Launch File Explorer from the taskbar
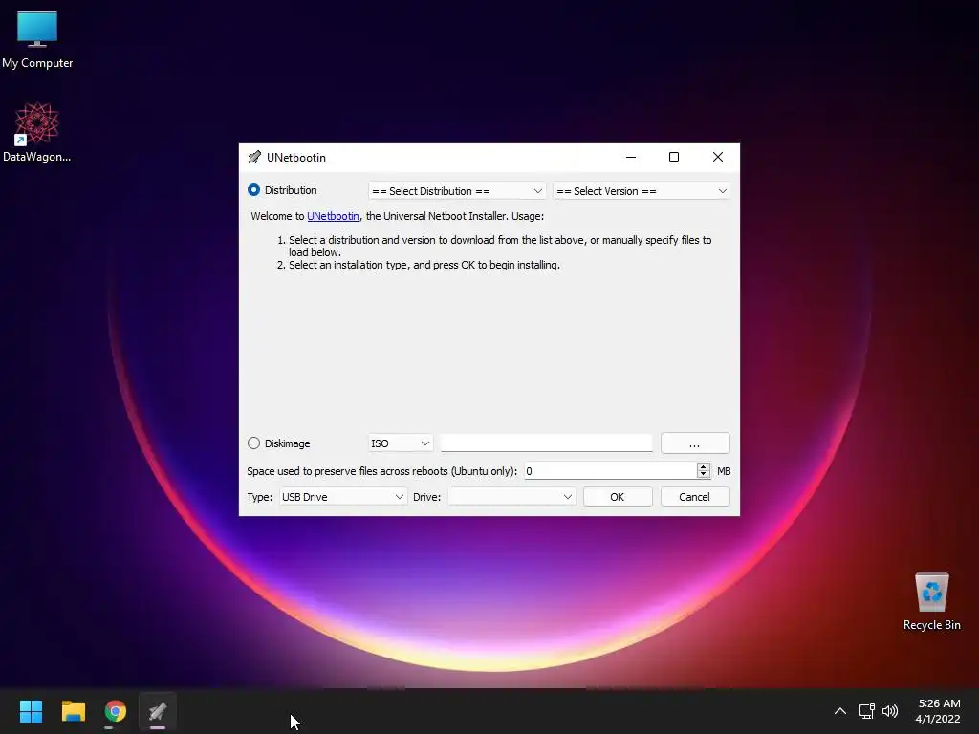979x734 pixels. click(x=73, y=711)
